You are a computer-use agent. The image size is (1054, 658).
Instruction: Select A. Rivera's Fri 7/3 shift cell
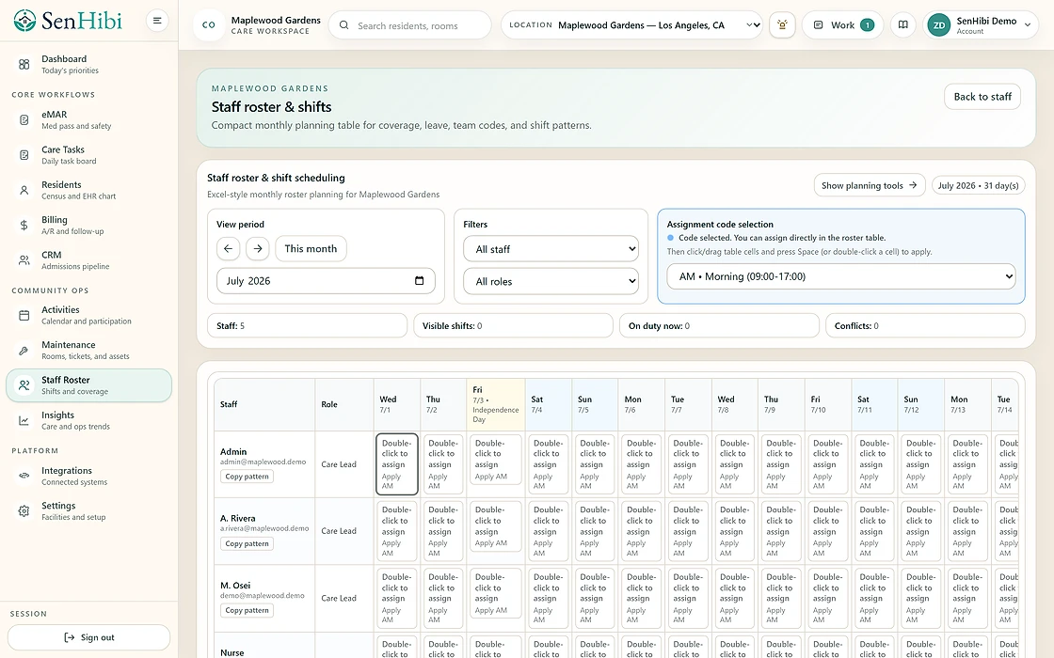(x=495, y=526)
